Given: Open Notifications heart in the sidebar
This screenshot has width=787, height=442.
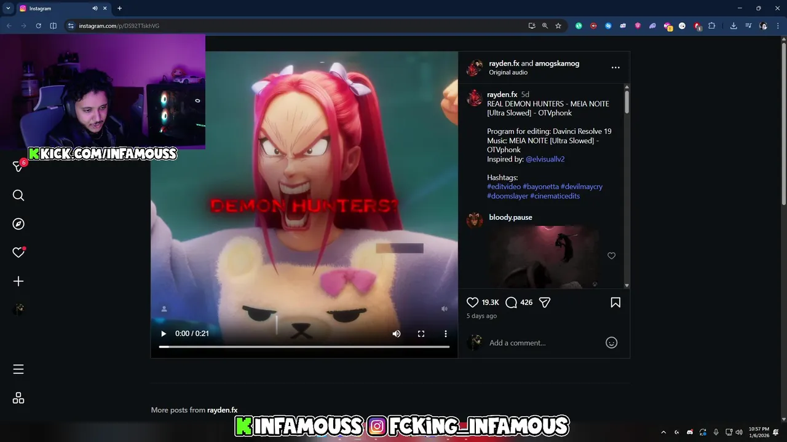Looking at the screenshot, I should (x=18, y=252).
